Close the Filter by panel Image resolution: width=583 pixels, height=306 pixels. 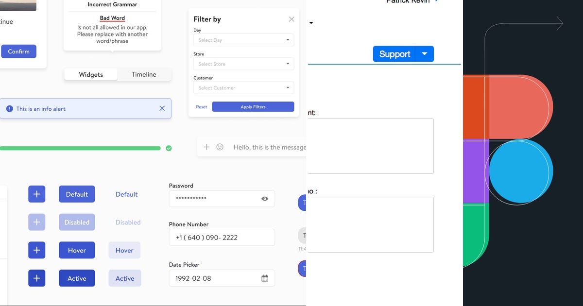tap(291, 19)
